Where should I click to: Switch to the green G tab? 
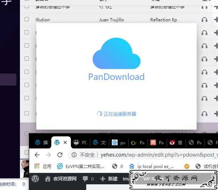[x=138, y=142]
